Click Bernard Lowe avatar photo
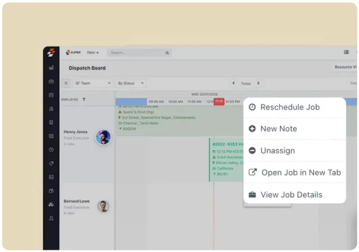This screenshot has height=252, width=359. (x=103, y=206)
